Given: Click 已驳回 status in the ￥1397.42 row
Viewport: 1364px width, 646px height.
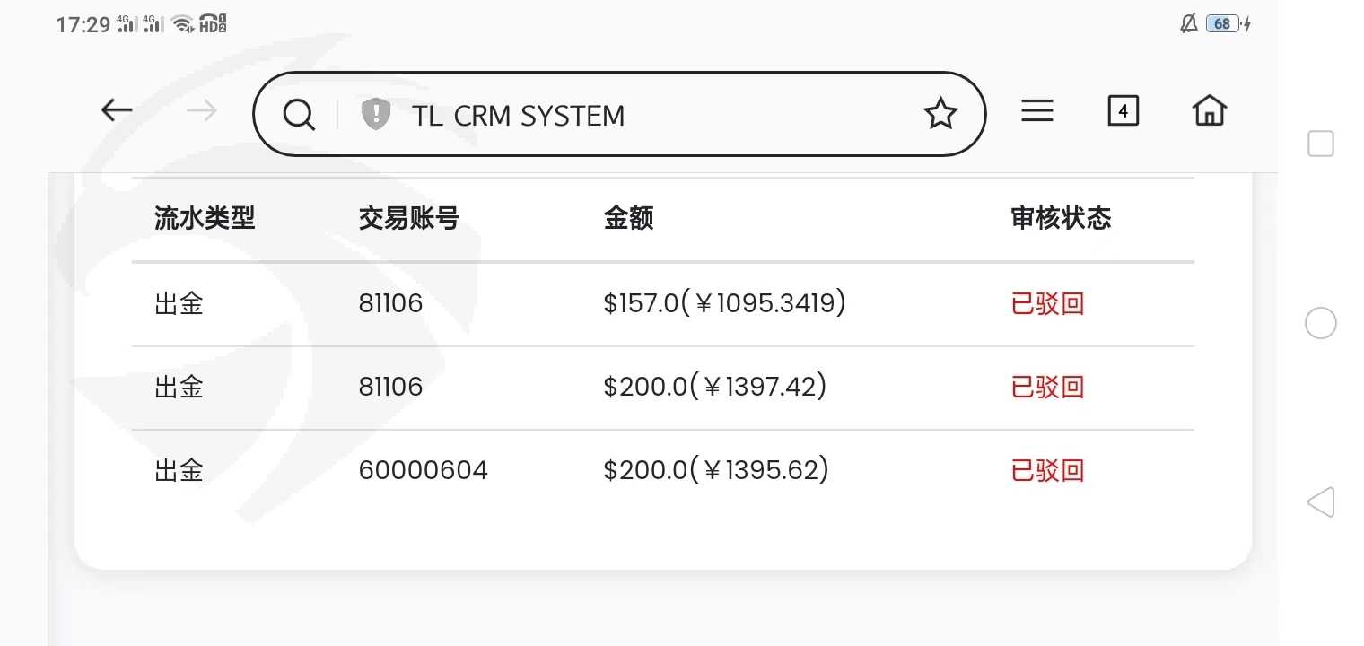Looking at the screenshot, I should (x=1048, y=387).
